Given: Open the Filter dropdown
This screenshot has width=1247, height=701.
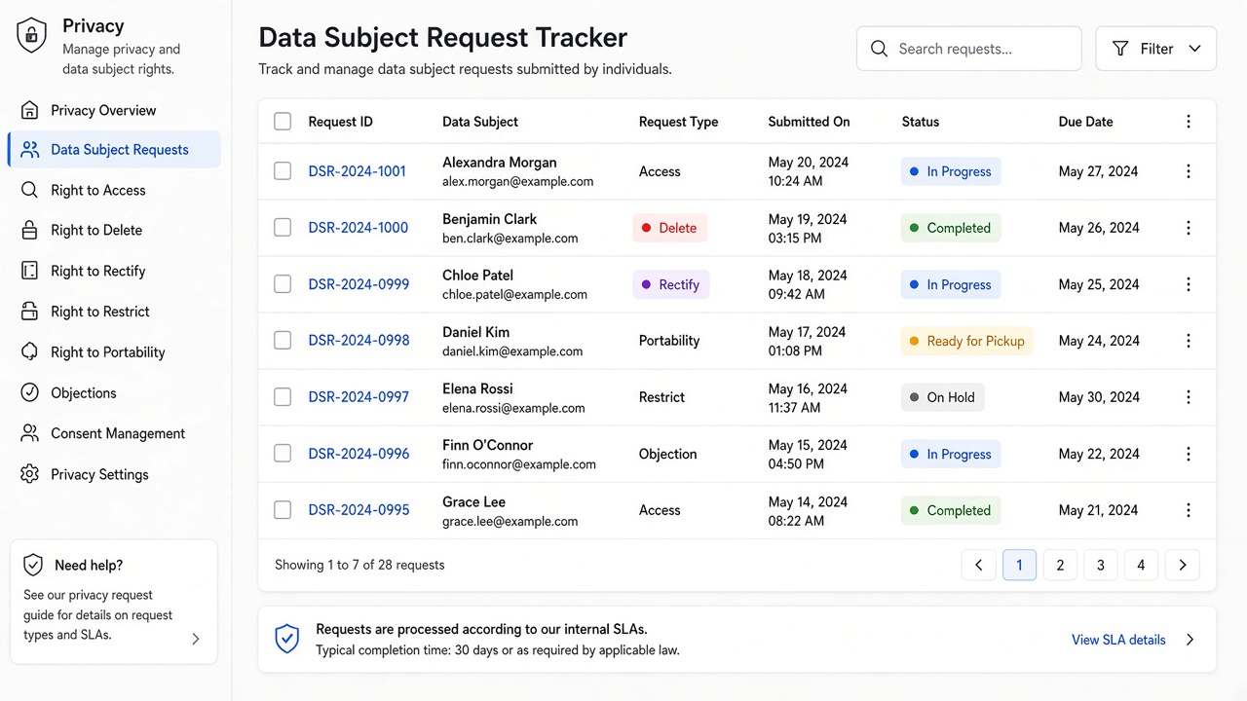Looking at the screenshot, I should pos(1156,49).
